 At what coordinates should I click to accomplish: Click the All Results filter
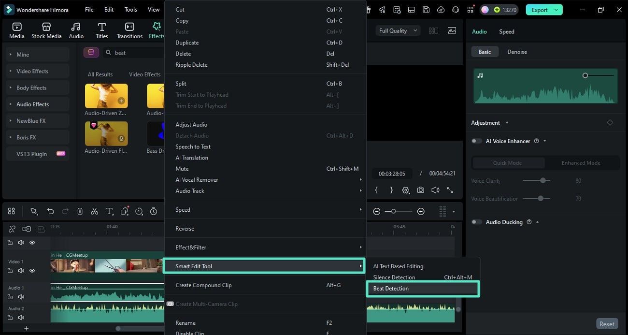pyautogui.click(x=100, y=74)
